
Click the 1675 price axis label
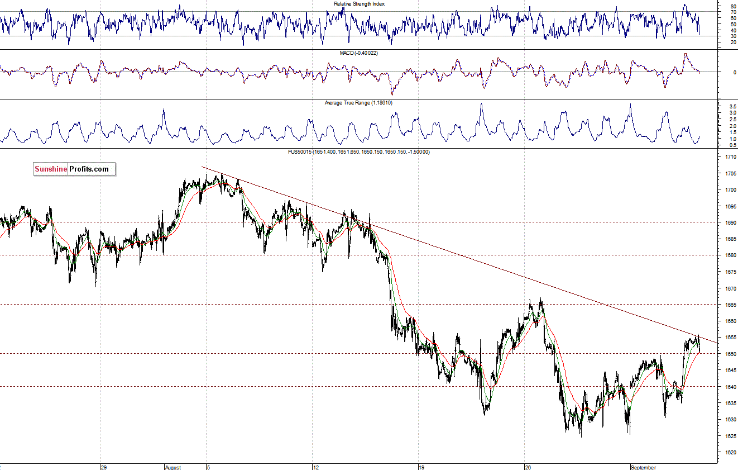(x=731, y=272)
